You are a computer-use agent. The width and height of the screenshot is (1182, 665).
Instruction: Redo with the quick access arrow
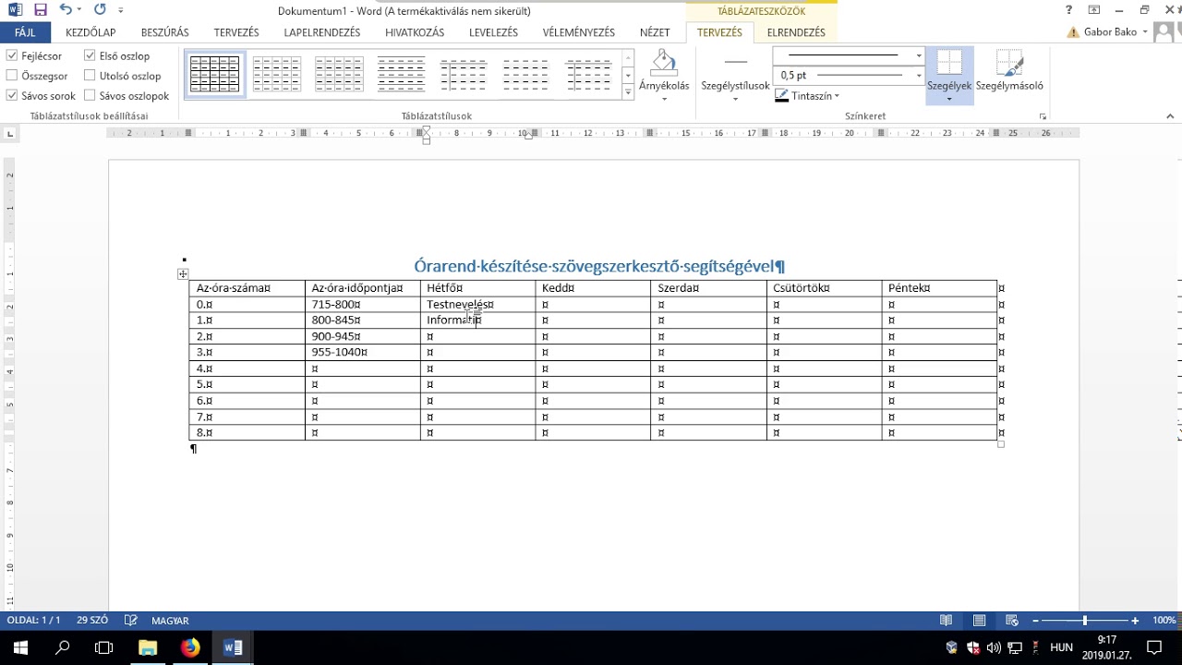point(100,10)
